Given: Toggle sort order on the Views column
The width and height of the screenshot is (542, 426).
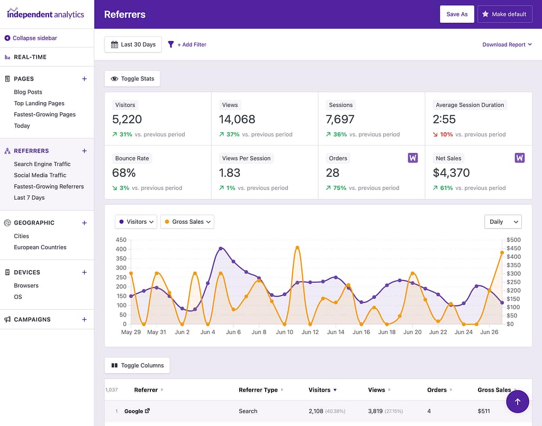Looking at the screenshot, I should [x=378, y=389].
